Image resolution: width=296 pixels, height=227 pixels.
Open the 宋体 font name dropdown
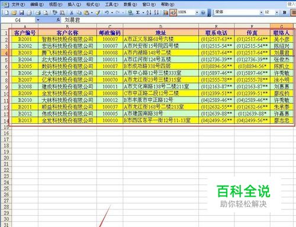pos(261,12)
